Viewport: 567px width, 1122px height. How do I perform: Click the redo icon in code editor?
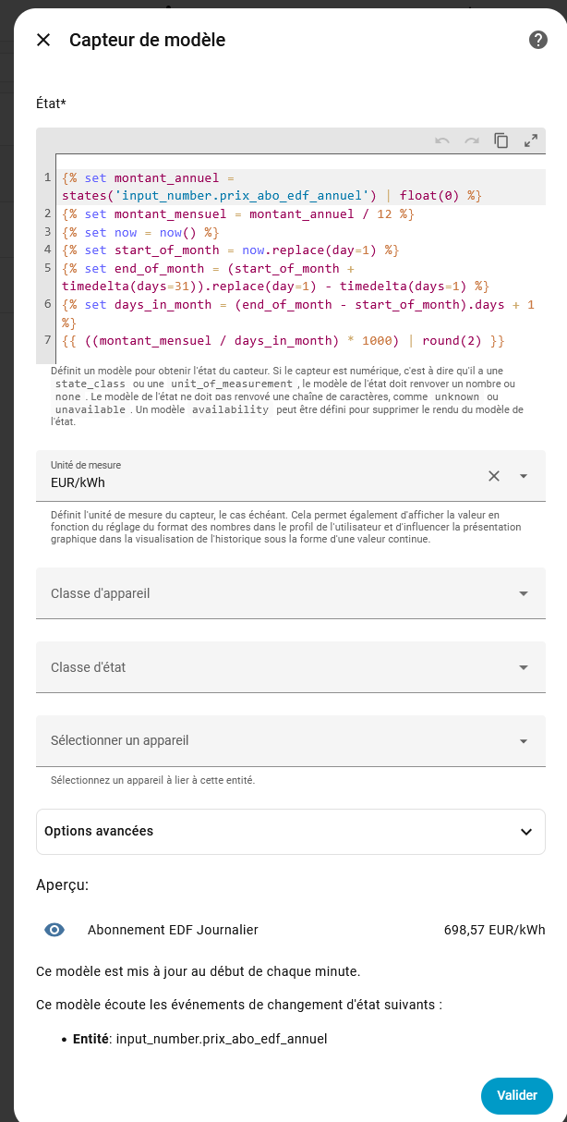(472, 140)
